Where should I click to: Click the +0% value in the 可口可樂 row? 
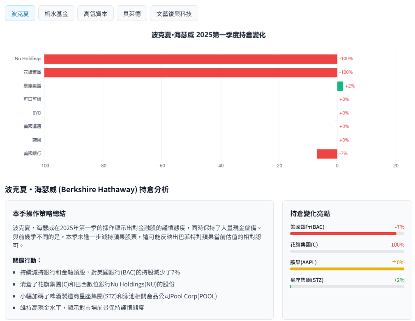(344, 100)
